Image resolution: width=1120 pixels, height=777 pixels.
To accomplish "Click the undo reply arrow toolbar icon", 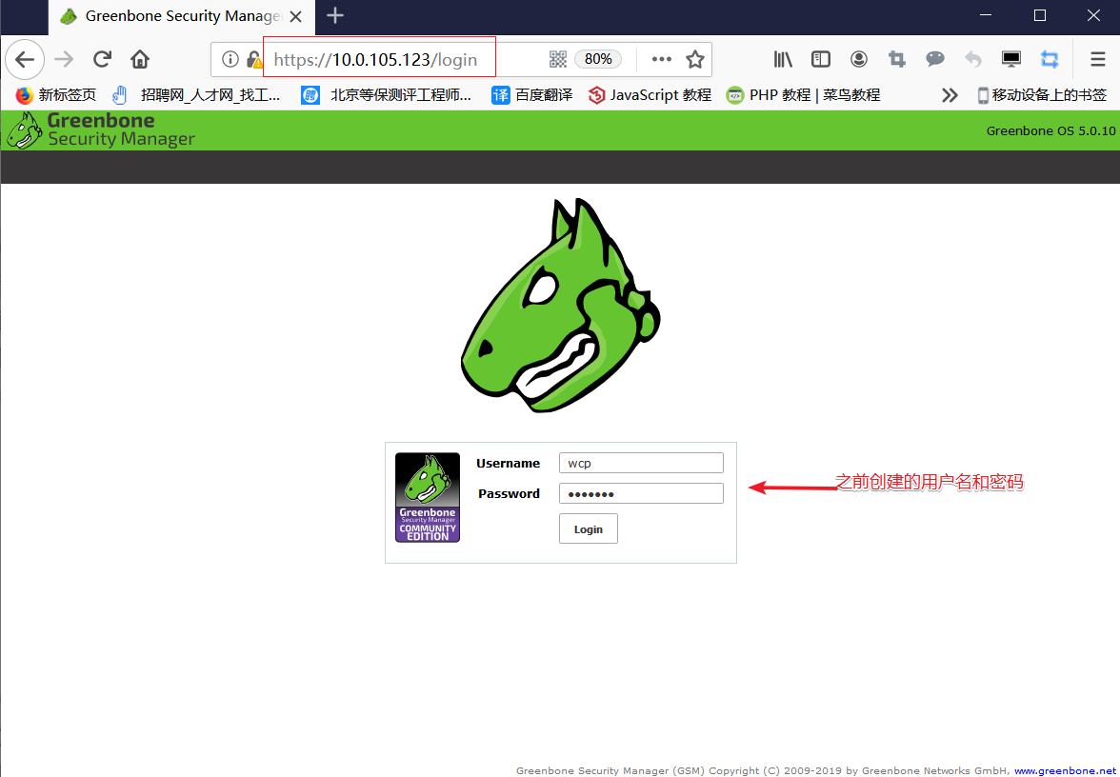I will pyautogui.click(x=973, y=59).
